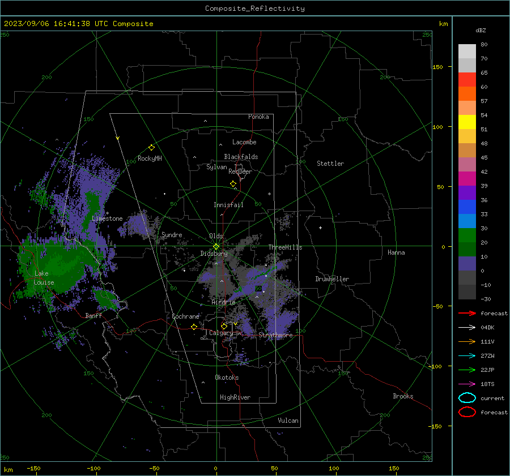The width and height of the screenshot is (510, 476).
Task: Select the red 60-65 dBZ swatch
Action: coord(467,79)
